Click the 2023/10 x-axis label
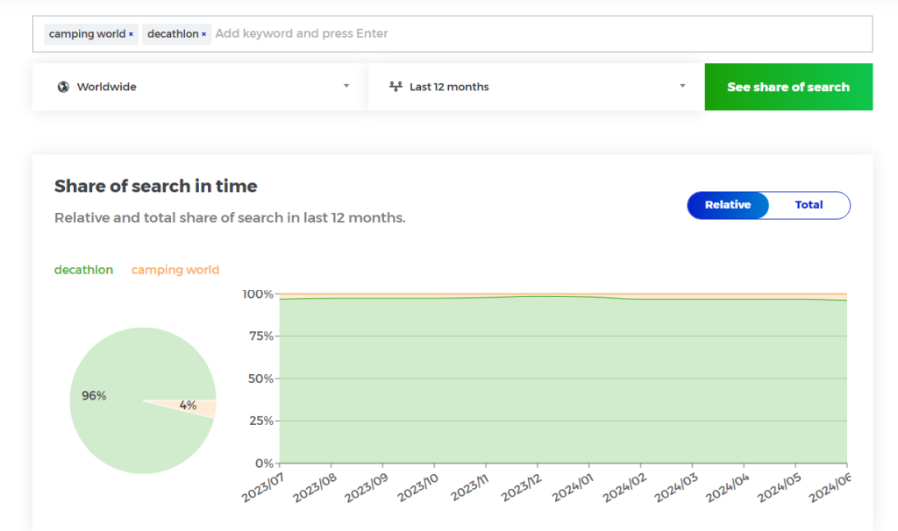Image resolution: width=898 pixels, height=531 pixels. pos(417,488)
